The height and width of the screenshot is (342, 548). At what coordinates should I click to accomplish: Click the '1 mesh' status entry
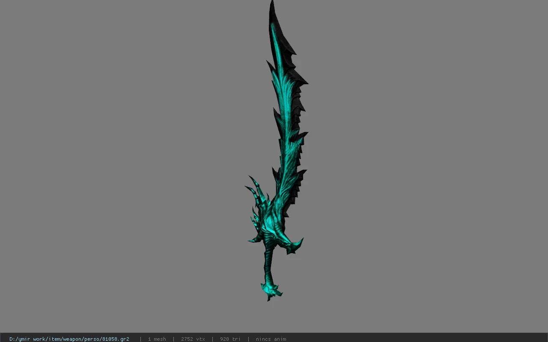point(157,339)
